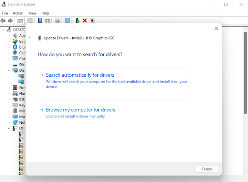Screen dimensions: 248x182
Task: Select the Audio speaker category icon
Action: 15,35
